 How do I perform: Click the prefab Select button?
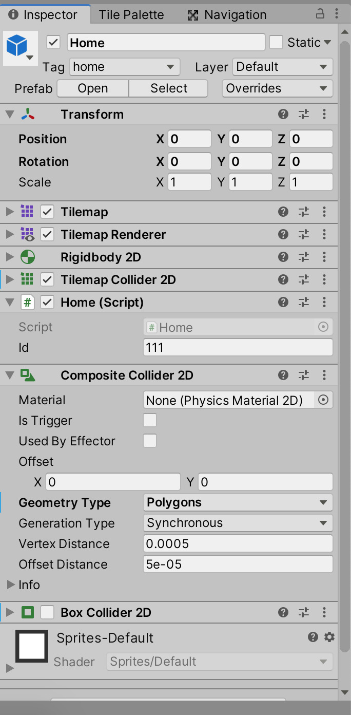click(169, 88)
